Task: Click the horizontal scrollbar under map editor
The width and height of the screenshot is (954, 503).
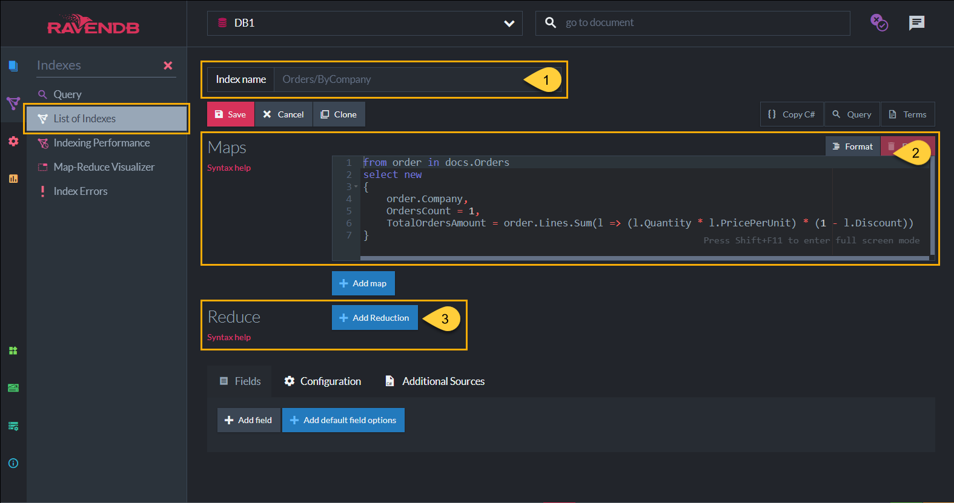Action: coord(645,258)
